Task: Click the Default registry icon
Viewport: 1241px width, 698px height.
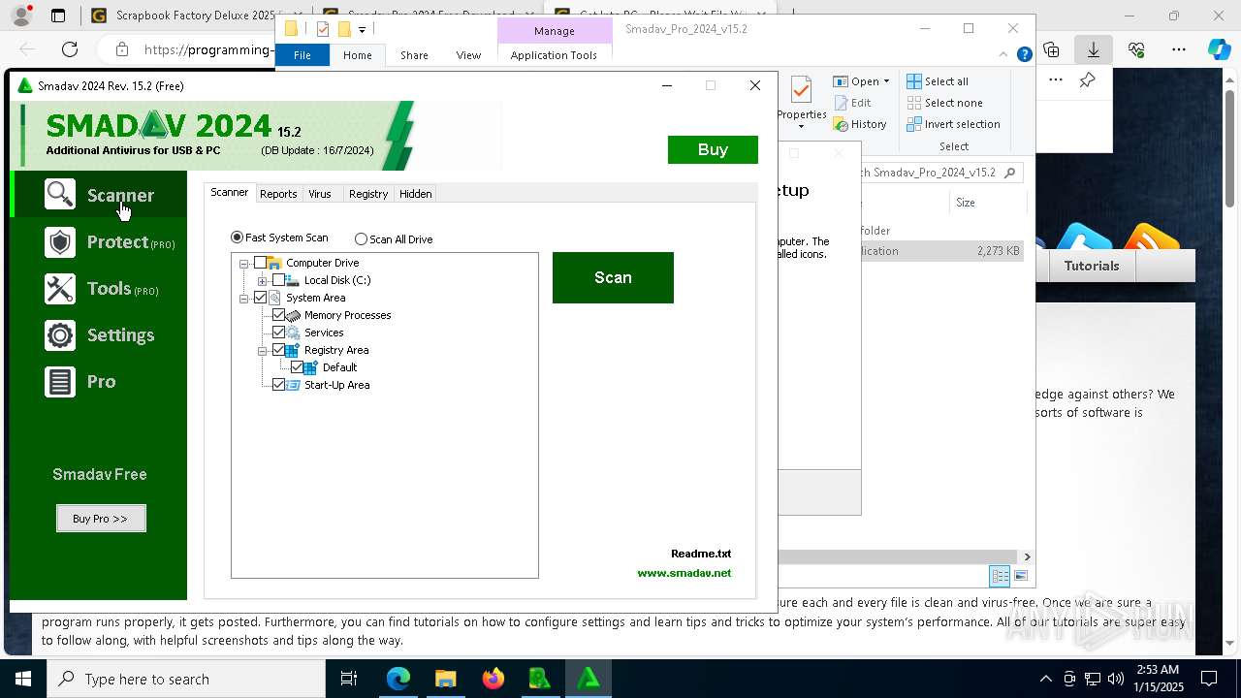Action: [x=311, y=367]
